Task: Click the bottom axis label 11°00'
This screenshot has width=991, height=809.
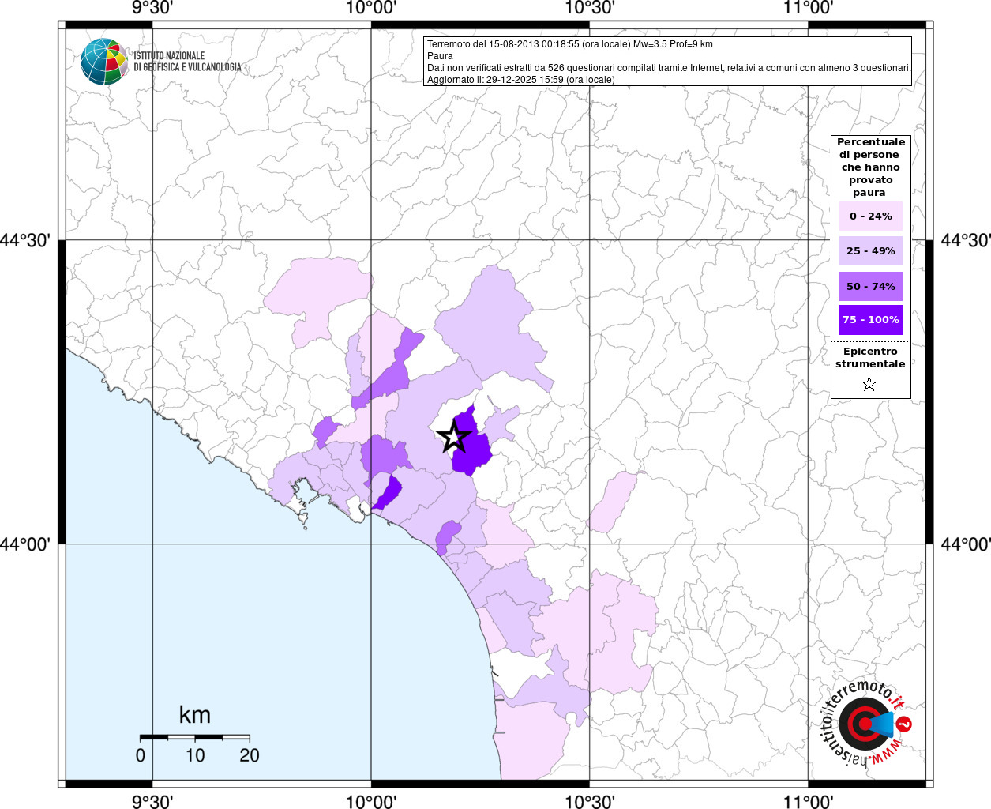Action: [809, 801]
